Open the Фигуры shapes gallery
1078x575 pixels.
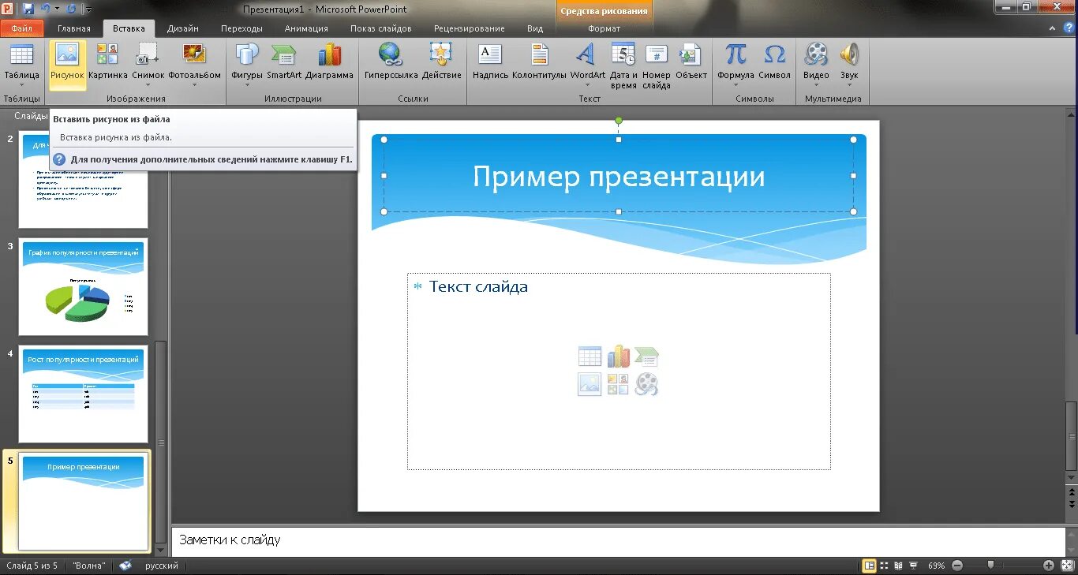(x=247, y=65)
